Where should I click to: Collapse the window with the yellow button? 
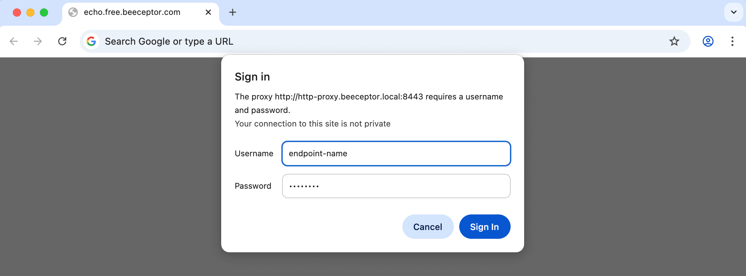pos(30,12)
